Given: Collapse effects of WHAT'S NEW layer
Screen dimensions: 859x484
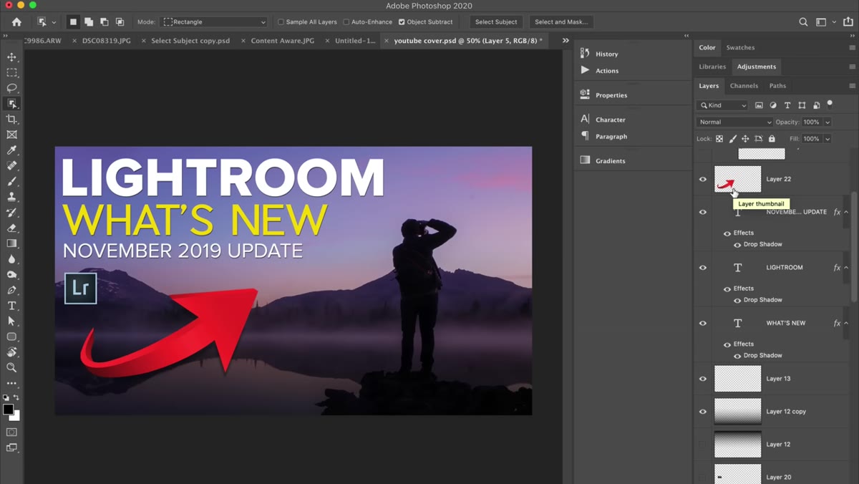Looking at the screenshot, I should 846,324.
